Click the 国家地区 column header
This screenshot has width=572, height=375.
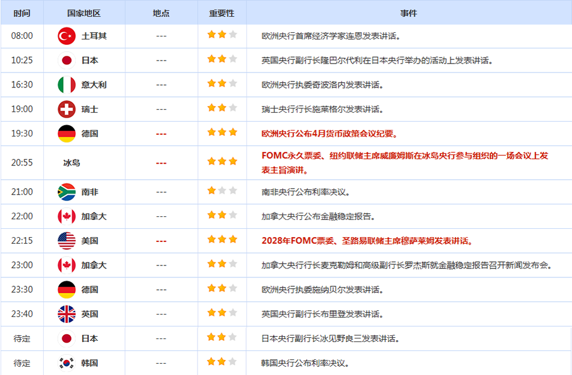pos(84,13)
